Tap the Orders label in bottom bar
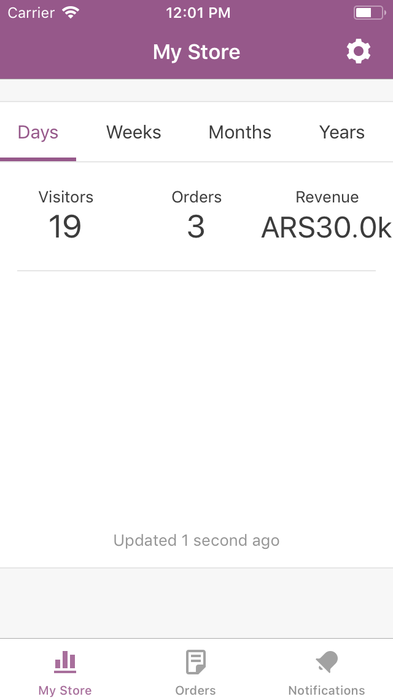 coord(195,690)
